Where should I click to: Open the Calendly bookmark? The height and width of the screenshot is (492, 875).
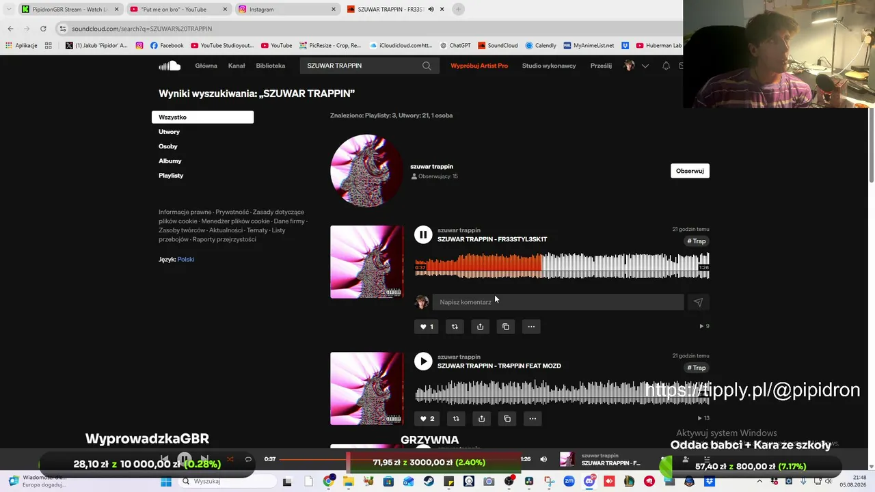point(541,46)
